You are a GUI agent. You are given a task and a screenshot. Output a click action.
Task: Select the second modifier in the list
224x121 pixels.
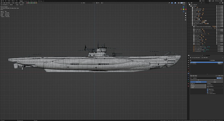coord(207,64)
